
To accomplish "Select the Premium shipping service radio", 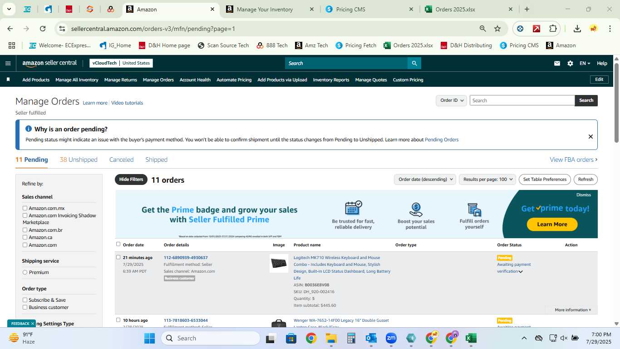I will click(x=25, y=272).
